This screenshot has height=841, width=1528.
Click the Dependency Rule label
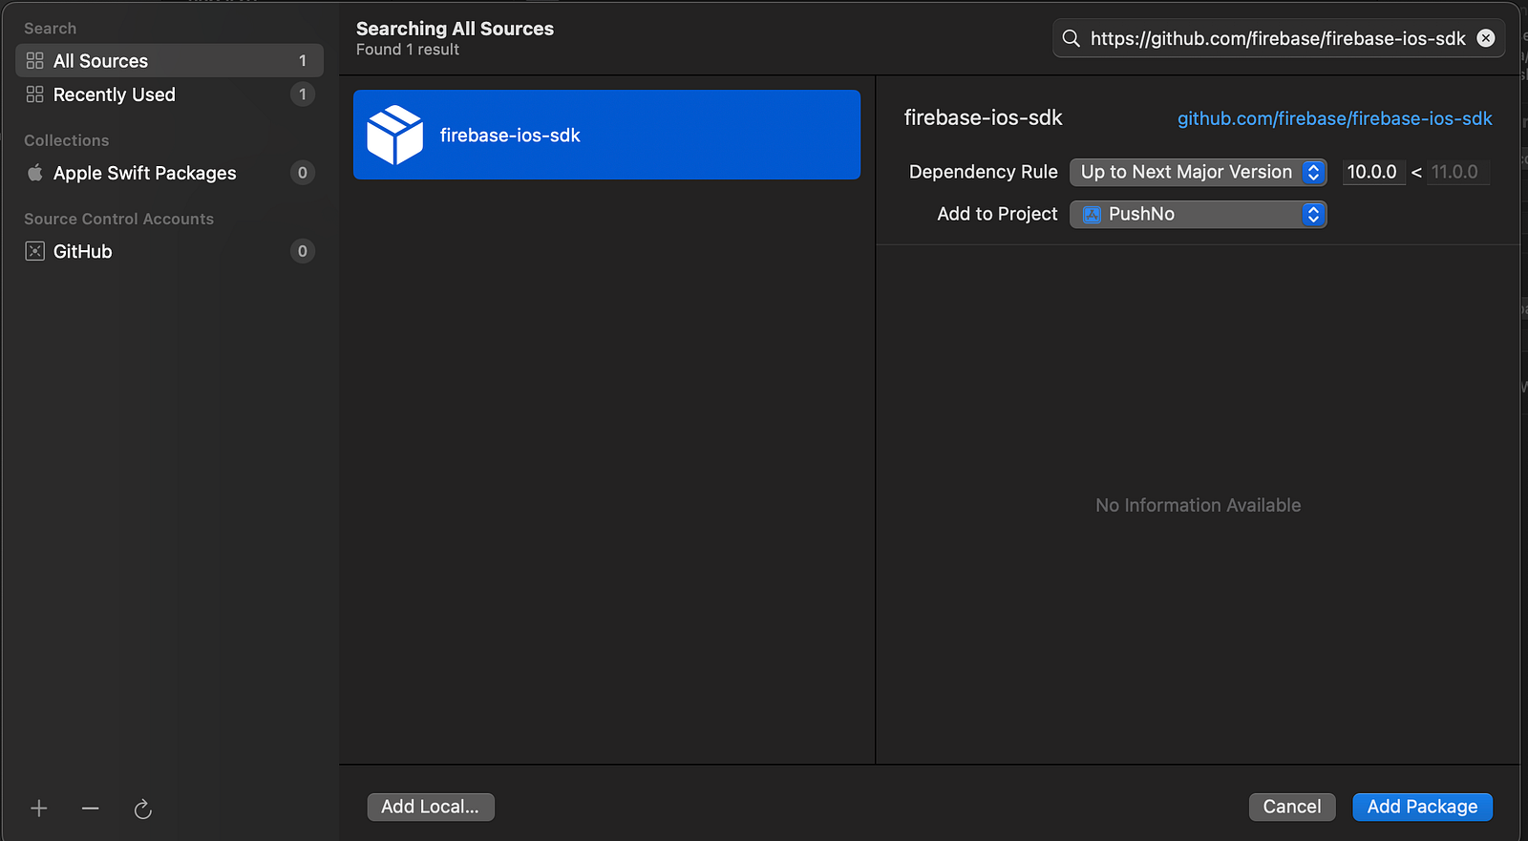click(984, 172)
